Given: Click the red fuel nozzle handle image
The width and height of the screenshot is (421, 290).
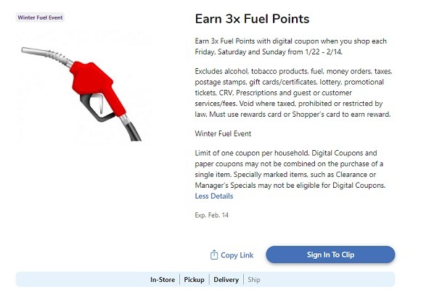Looking at the screenshot, I should [x=97, y=83].
